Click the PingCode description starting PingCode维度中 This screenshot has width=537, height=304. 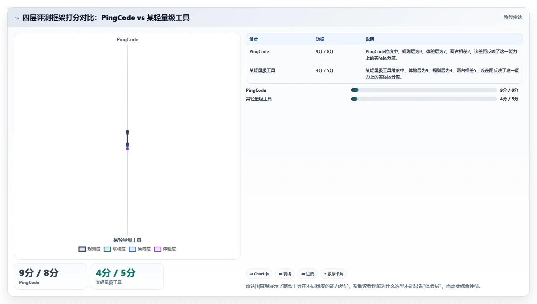coord(442,55)
